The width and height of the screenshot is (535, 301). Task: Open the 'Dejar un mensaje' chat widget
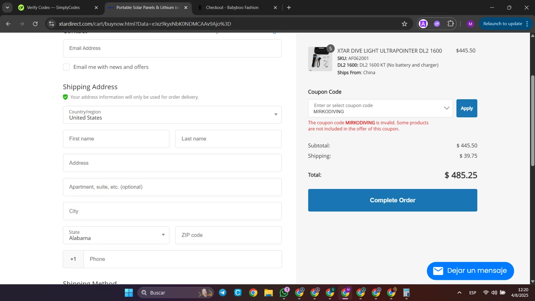(470, 271)
